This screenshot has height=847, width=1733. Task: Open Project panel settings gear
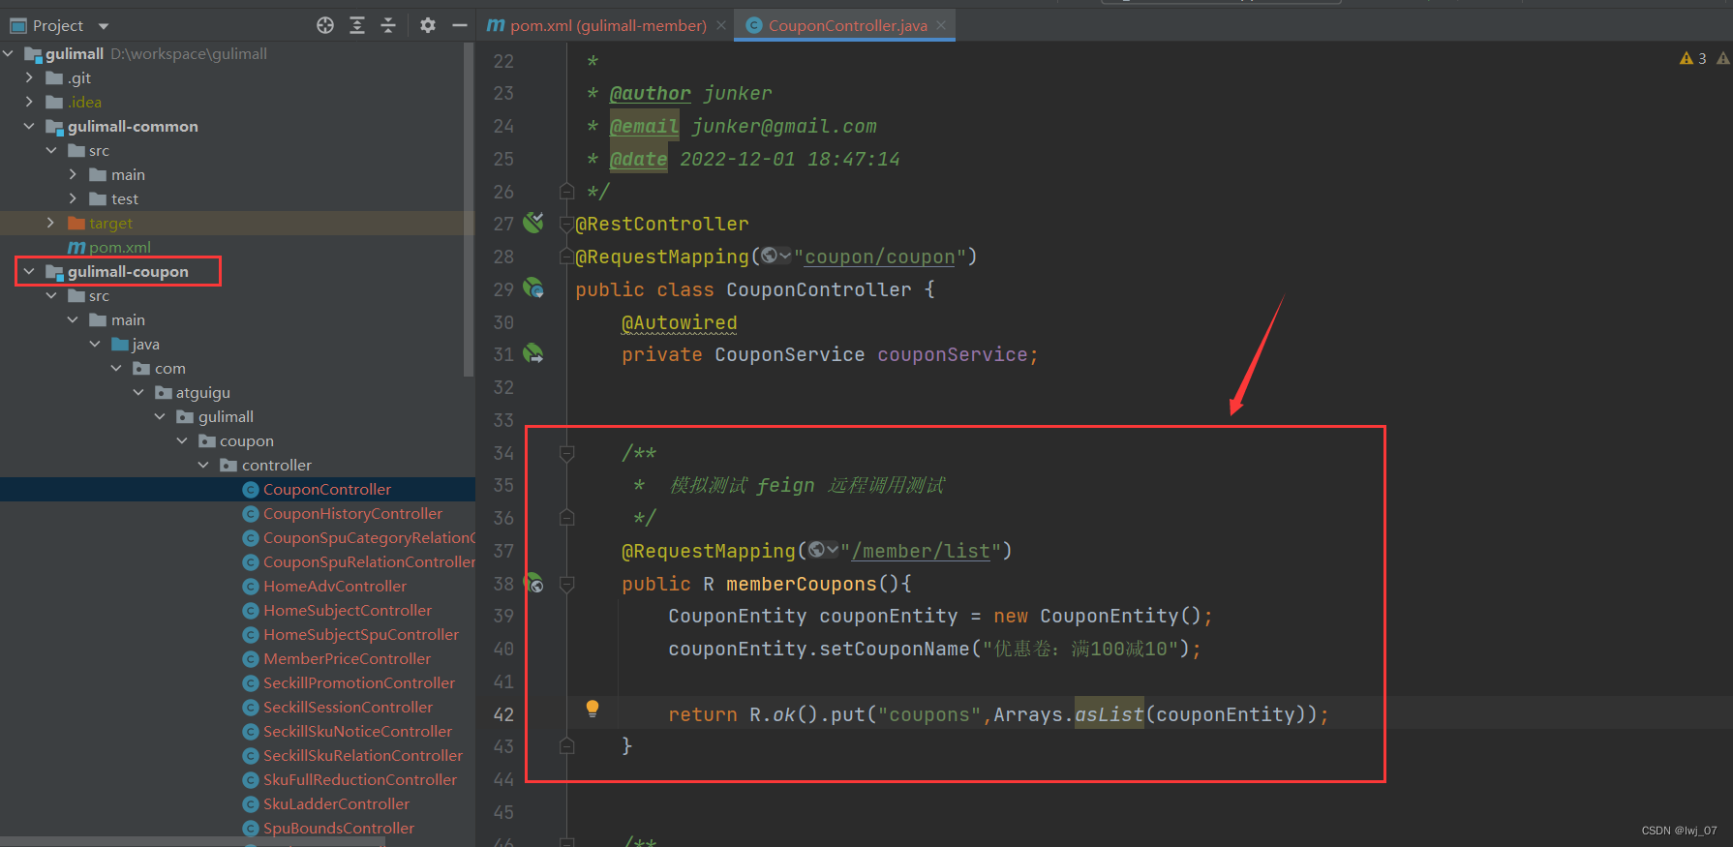point(428,25)
